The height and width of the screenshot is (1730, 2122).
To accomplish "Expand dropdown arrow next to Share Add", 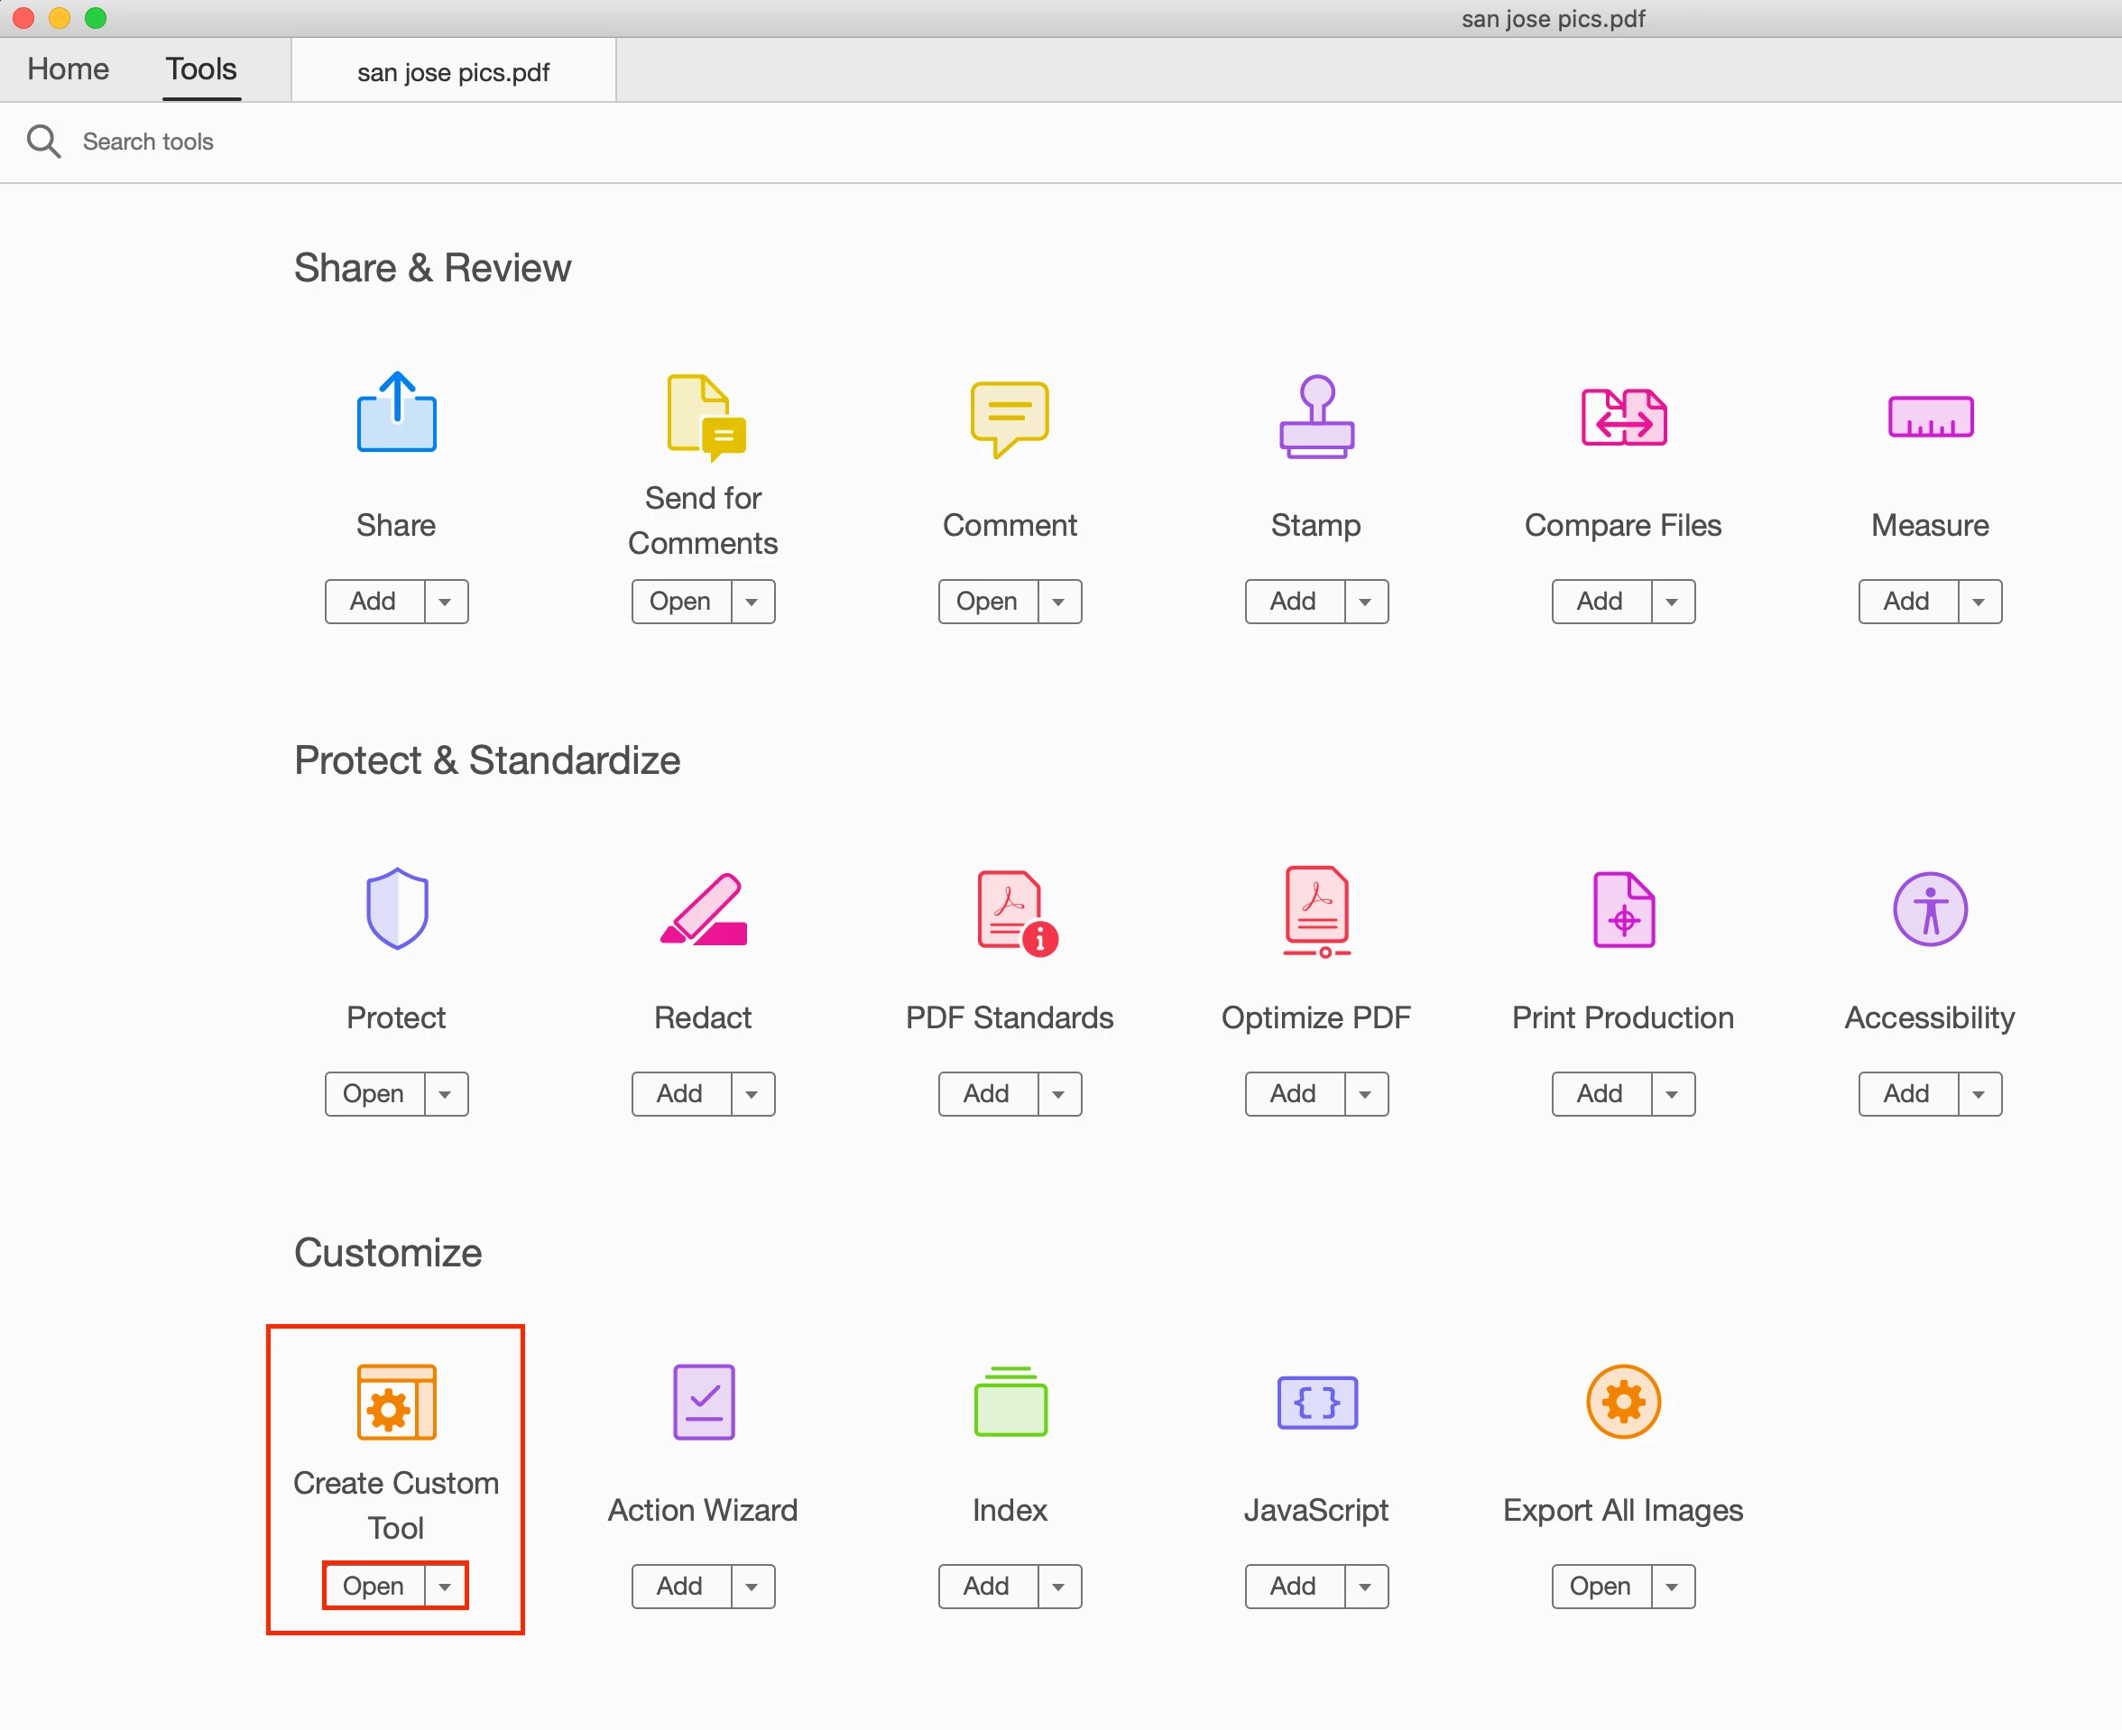I will 446,602.
